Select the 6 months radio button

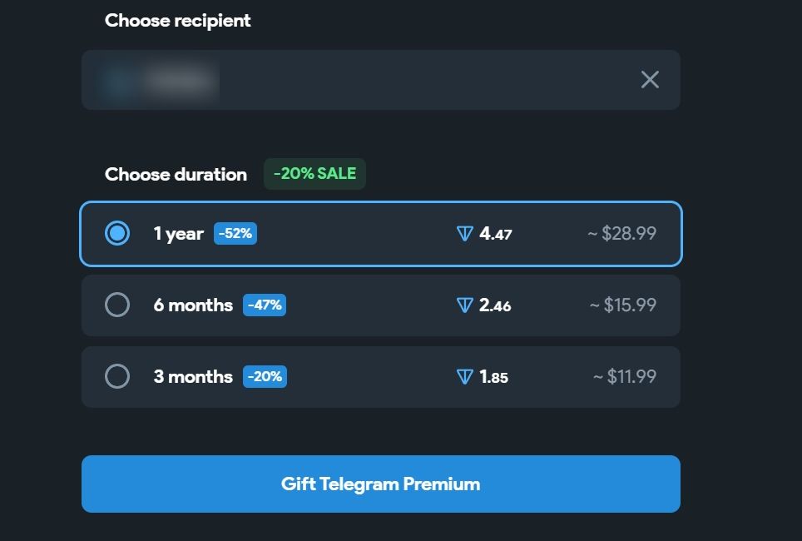[x=117, y=305]
